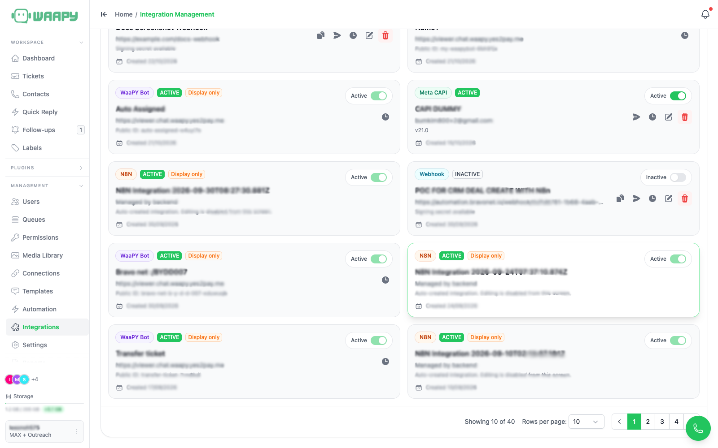Go to Tickets
Viewport: 718px width, 448px height.
47,76
